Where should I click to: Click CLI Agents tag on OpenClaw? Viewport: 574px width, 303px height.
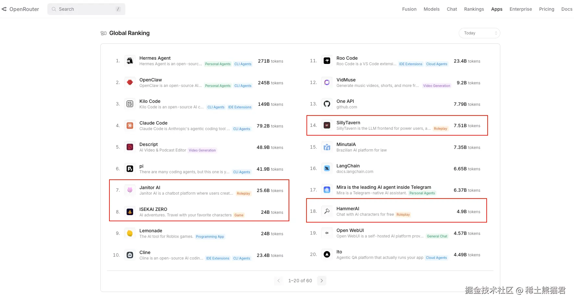coord(243,86)
